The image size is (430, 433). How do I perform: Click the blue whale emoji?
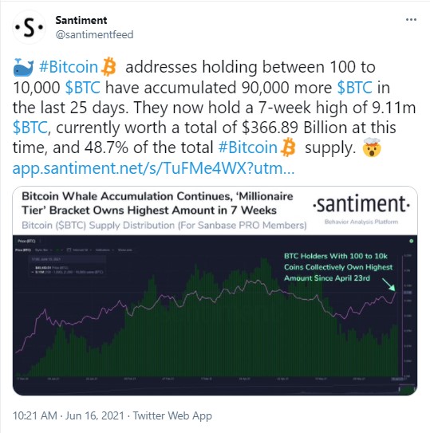23,67
